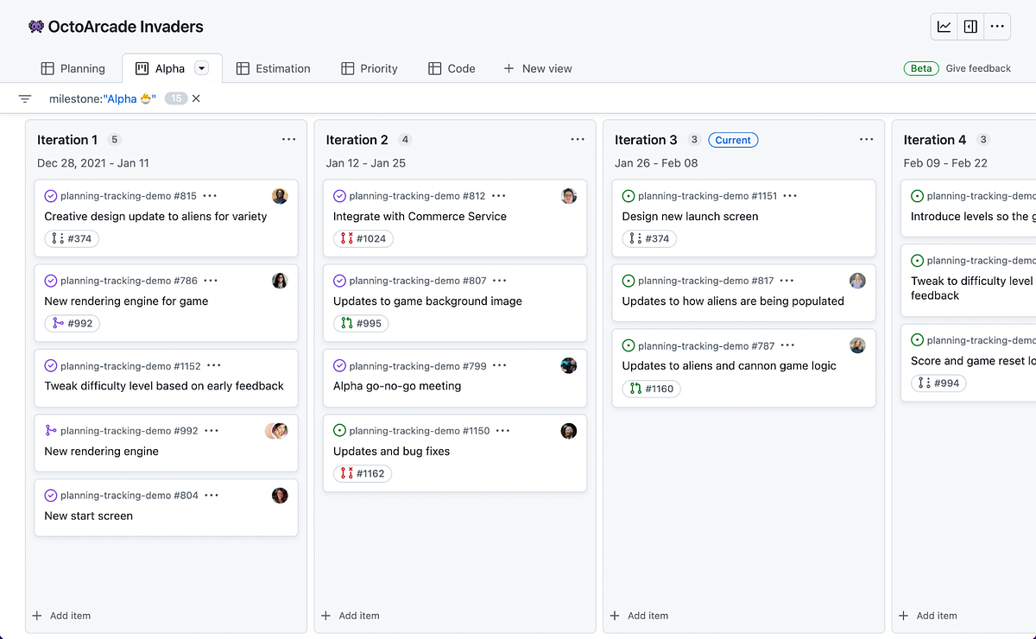Viewport: 1036px width, 639px height.
Task: Click closed issue icon on New start screen card
Action: pos(50,495)
